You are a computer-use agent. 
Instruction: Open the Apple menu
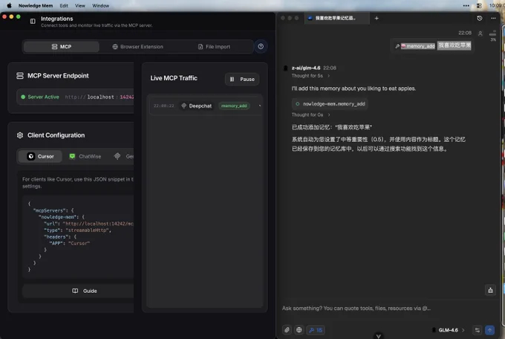pos(9,5)
